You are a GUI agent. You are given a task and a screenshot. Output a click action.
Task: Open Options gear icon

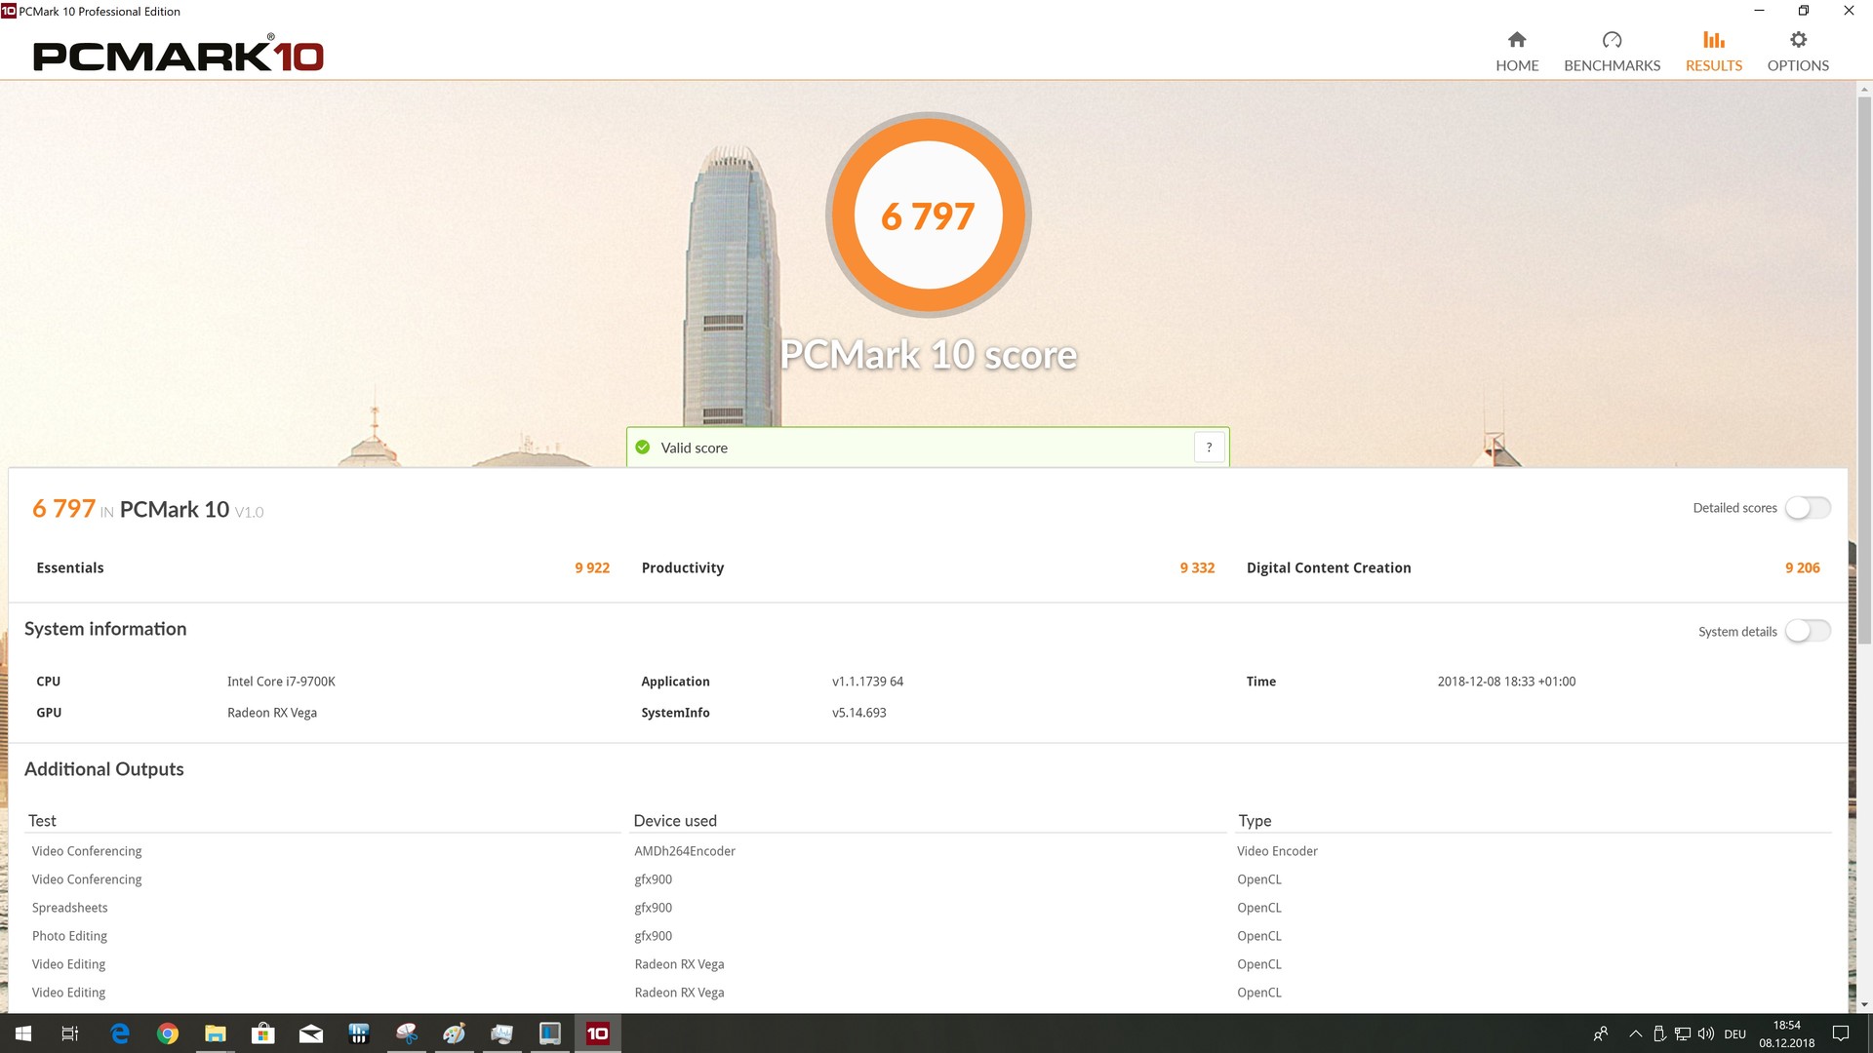1798,40
